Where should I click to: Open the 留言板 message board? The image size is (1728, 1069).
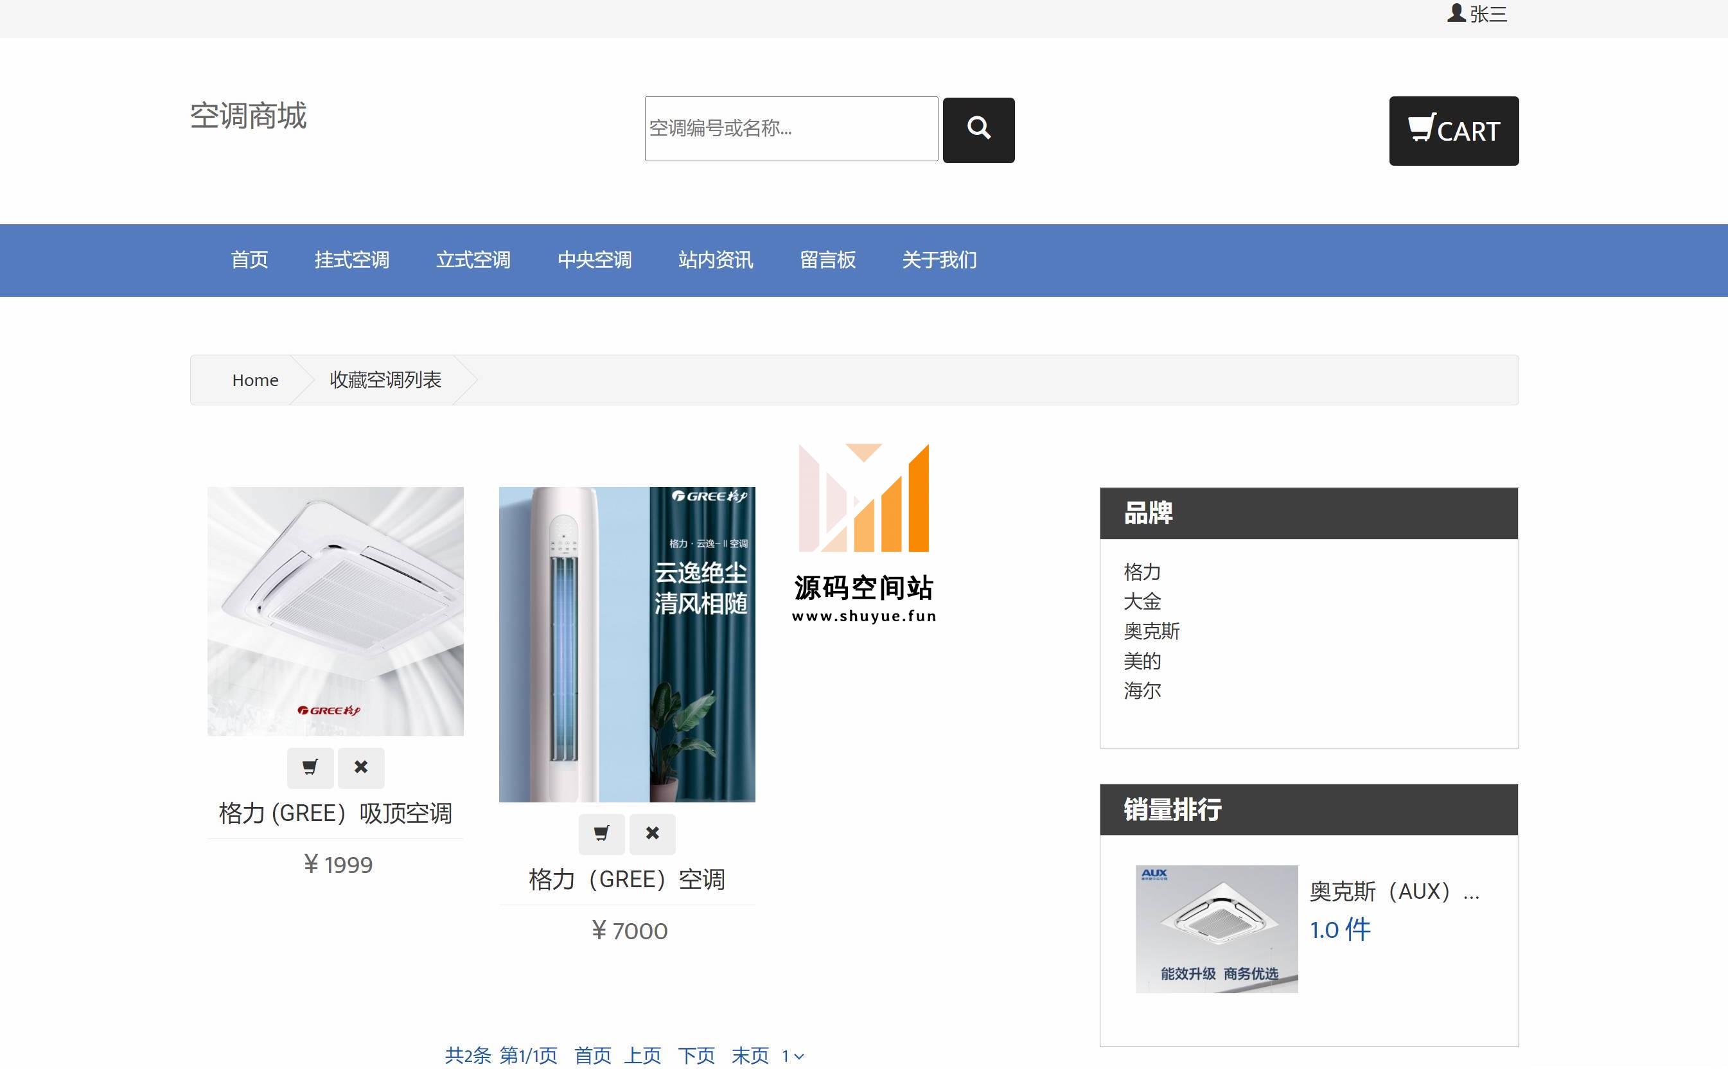[x=827, y=260]
